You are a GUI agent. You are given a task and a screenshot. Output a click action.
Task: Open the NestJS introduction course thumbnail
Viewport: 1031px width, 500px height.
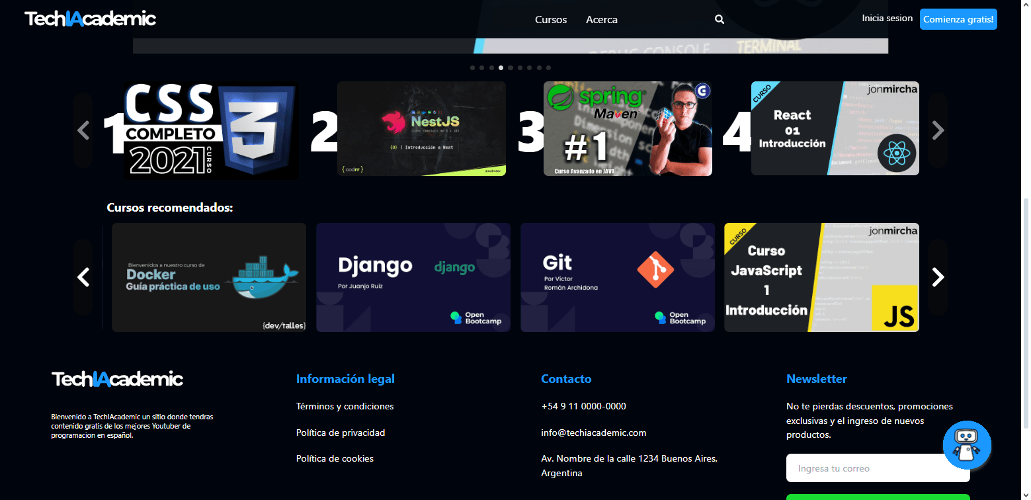421,128
